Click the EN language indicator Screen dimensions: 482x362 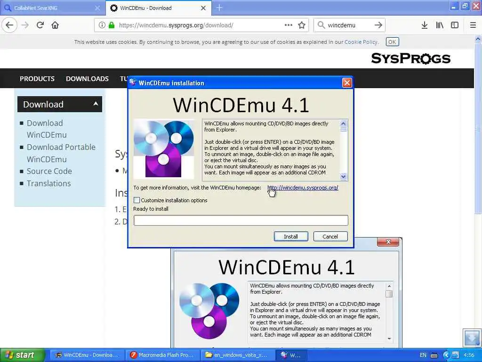(423, 355)
